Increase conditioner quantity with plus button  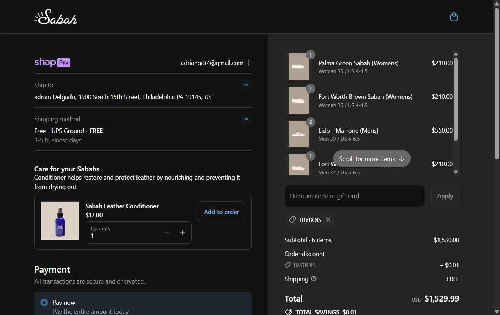183,232
